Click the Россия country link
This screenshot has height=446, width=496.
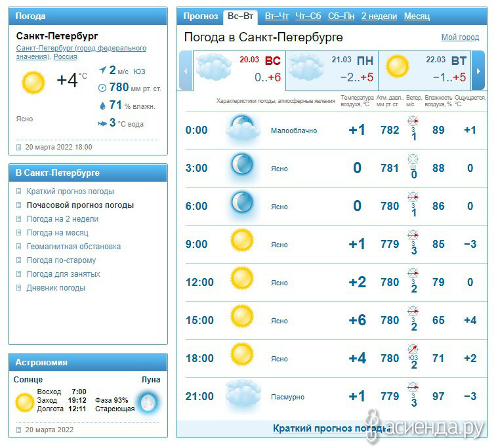pos(65,56)
